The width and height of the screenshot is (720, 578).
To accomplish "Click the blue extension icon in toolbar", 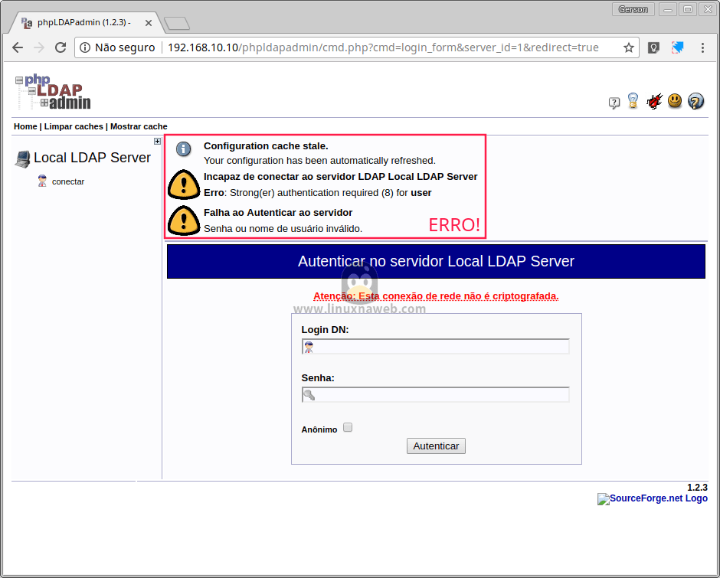I will coord(678,47).
